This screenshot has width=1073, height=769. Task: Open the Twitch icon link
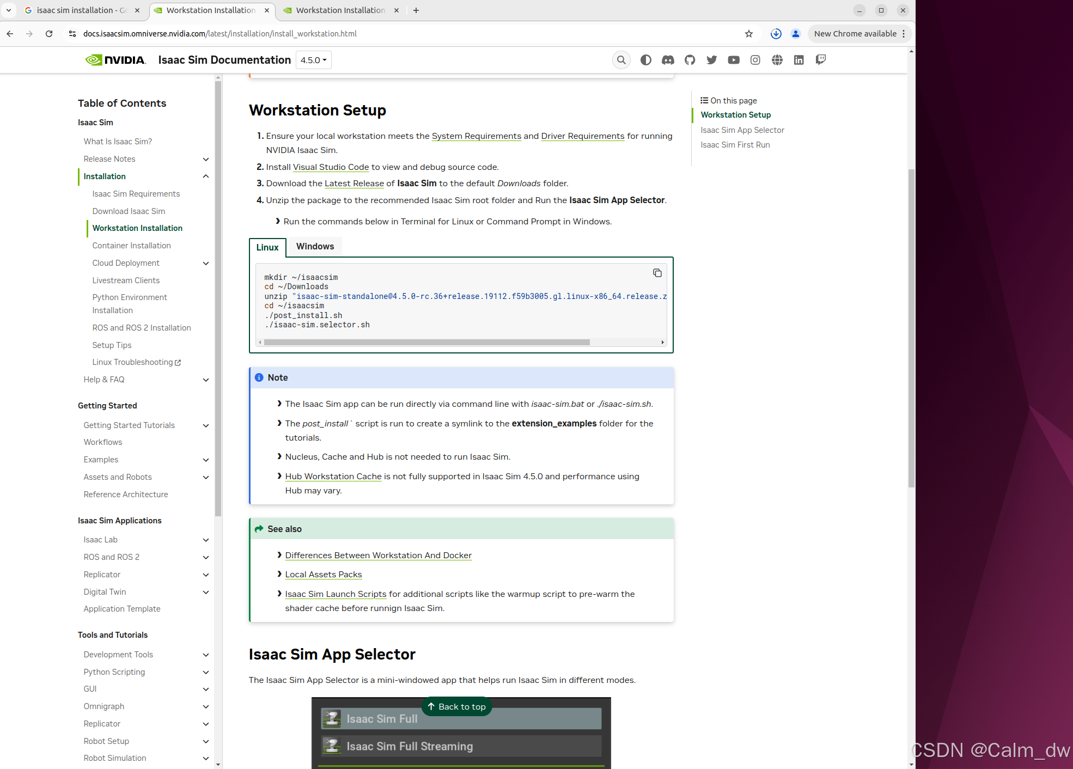point(820,60)
